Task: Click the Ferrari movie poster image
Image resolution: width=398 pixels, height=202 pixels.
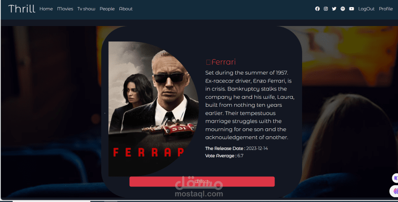Action: point(153,109)
